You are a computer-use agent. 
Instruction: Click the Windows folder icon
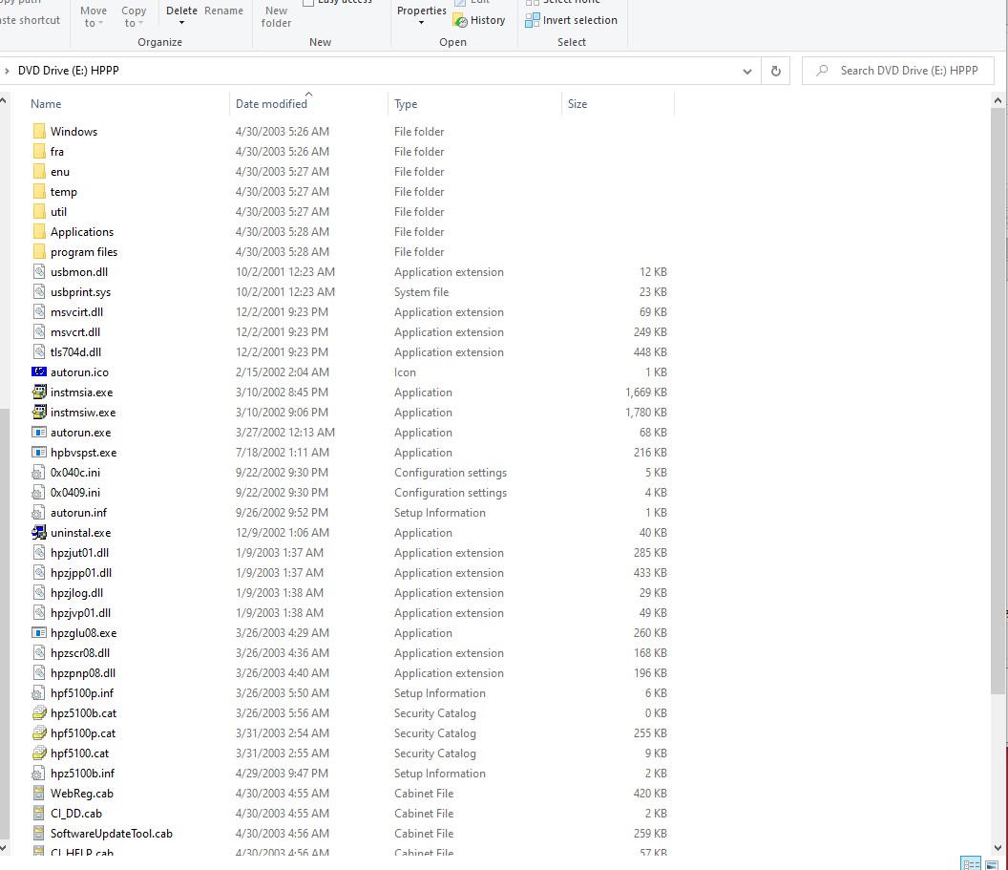pos(39,132)
